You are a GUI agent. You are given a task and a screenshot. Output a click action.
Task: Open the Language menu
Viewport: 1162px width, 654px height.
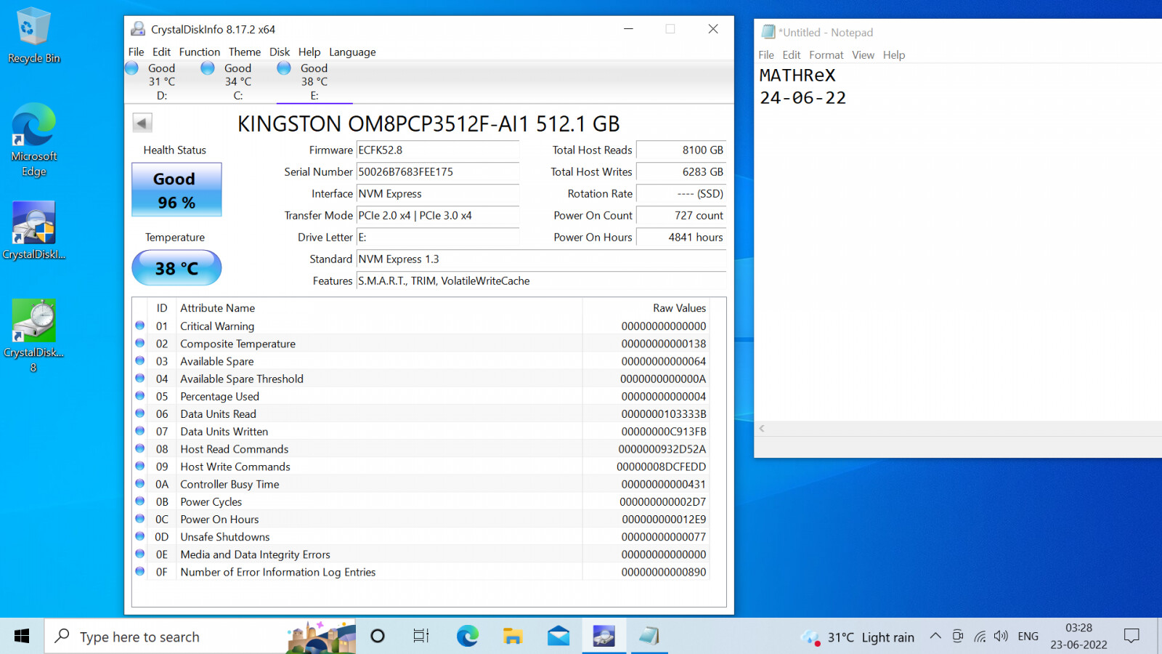coord(352,52)
